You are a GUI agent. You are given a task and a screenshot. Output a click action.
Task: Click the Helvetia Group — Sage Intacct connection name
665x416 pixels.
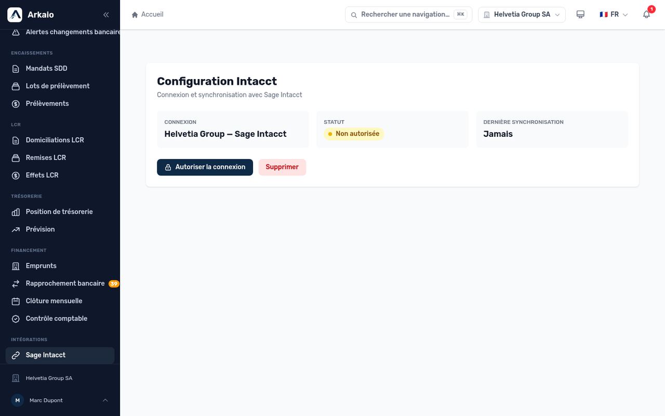[225, 134]
